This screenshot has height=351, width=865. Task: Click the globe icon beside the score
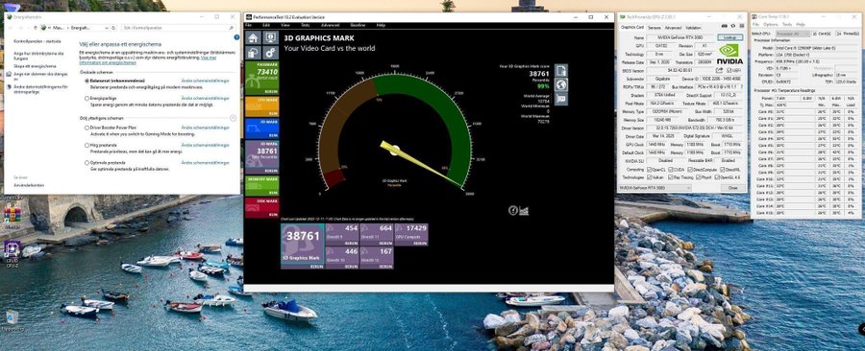point(561,84)
